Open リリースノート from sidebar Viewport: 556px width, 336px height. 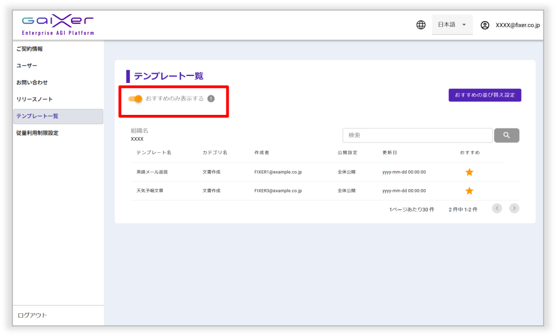(x=34, y=99)
